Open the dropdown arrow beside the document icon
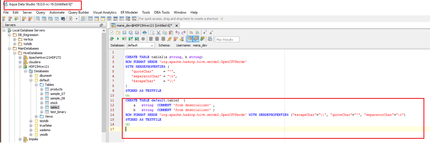Image resolution: width=430 pixels, height=147 pixels. pyautogui.click(x=76, y=19)
